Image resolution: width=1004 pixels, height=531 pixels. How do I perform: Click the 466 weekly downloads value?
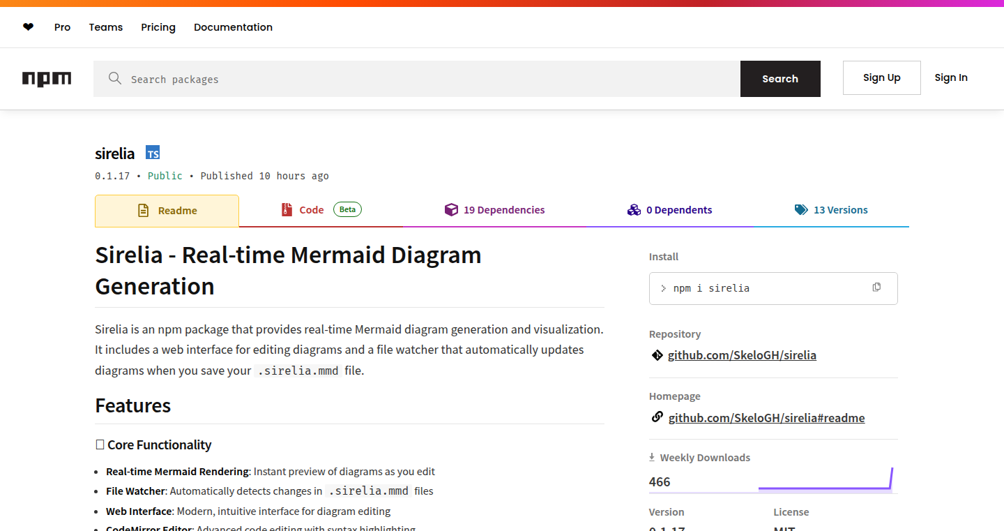(660, 481)
